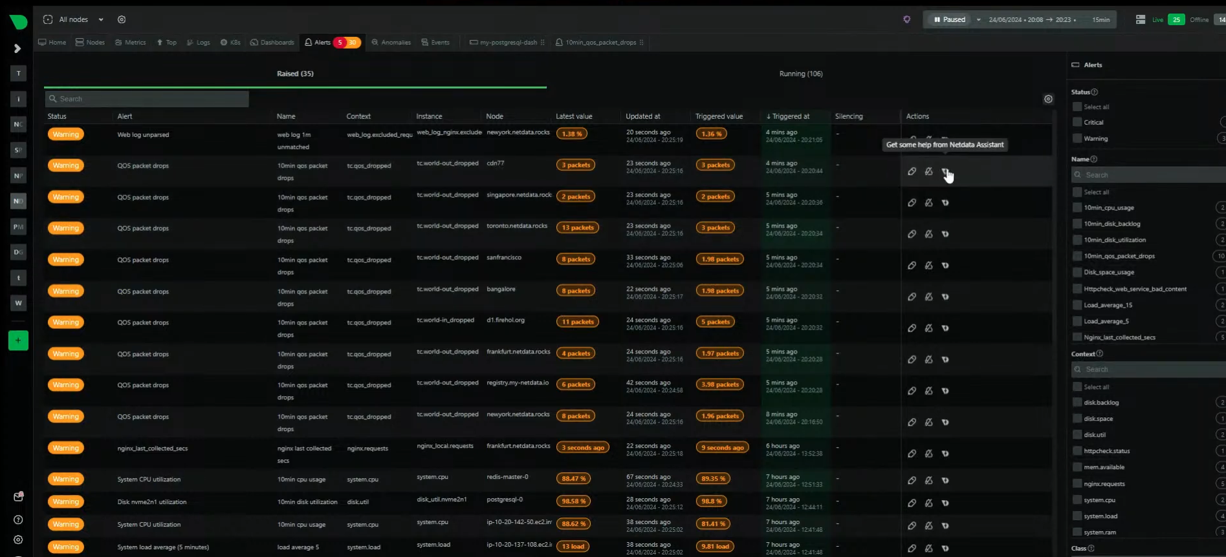Switch to the Nodes tab
Viewport: 1226px width, 557px height.
point(90,42)
